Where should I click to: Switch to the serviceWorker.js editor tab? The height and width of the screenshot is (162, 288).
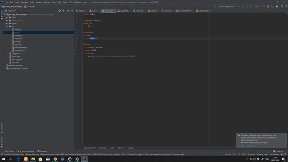pos(184,11)
